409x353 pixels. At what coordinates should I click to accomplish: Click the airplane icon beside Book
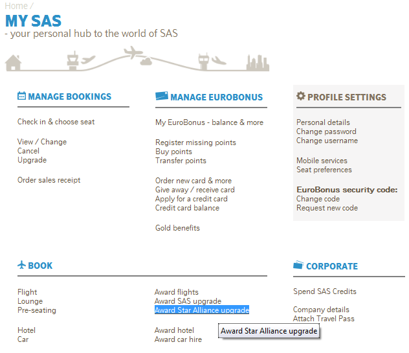click(21, 265)
